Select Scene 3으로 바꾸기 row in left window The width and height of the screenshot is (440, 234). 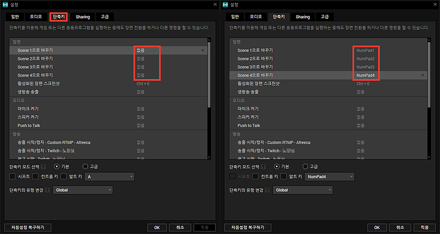click(108, 67)
